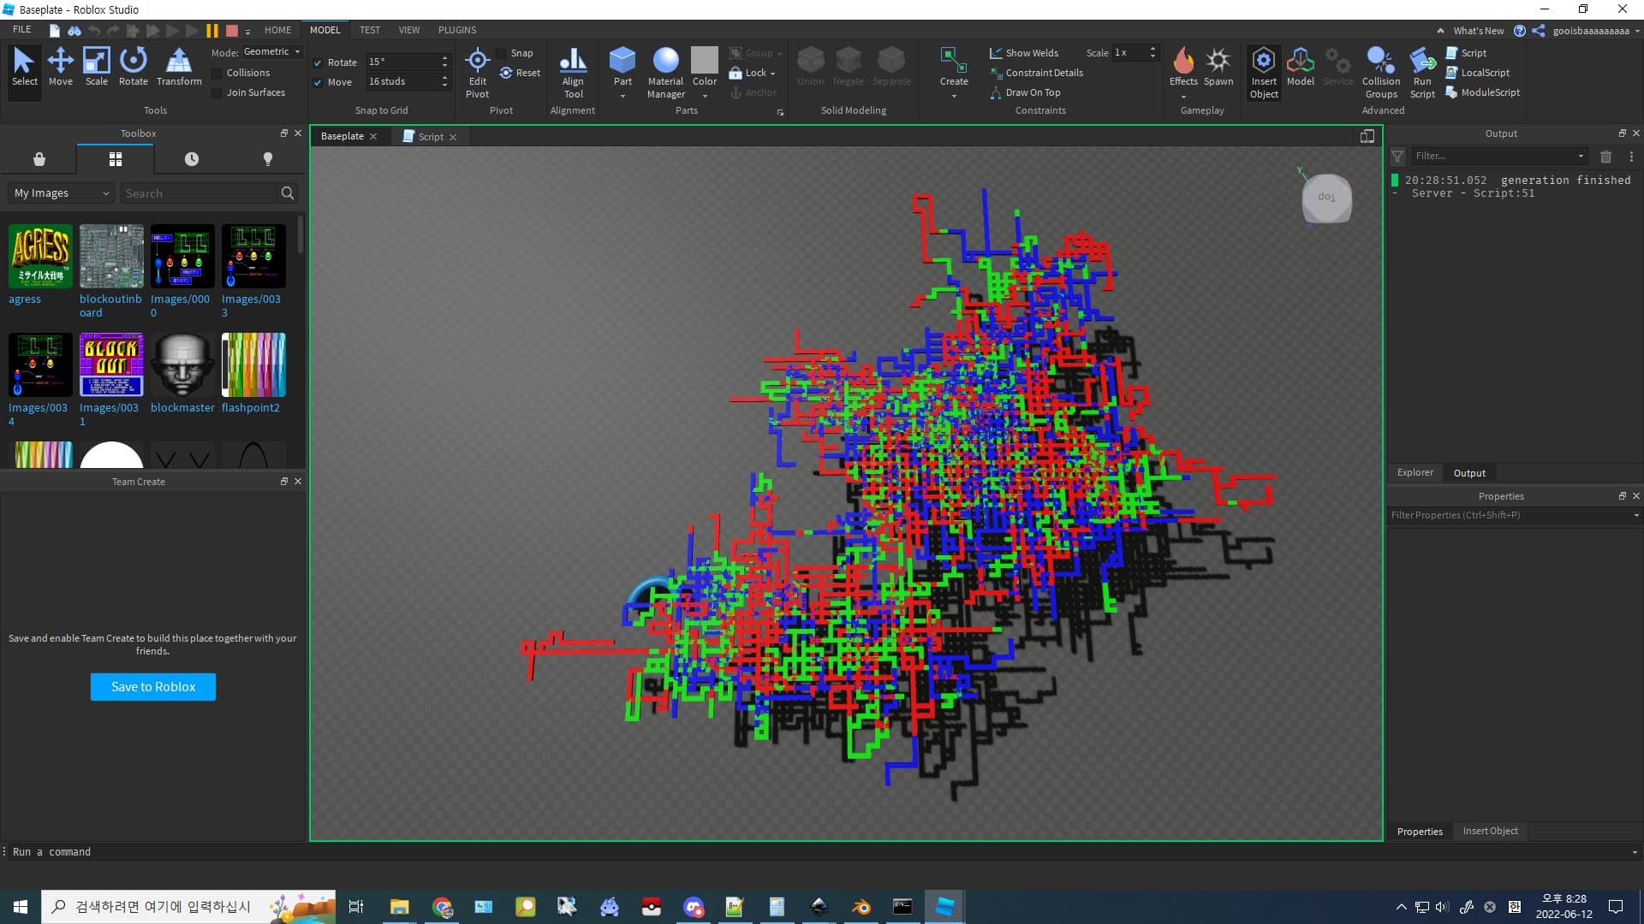Click the Save to Roblox button
This screenshot has height=924, width=1644.
click(x=153, y=687)
